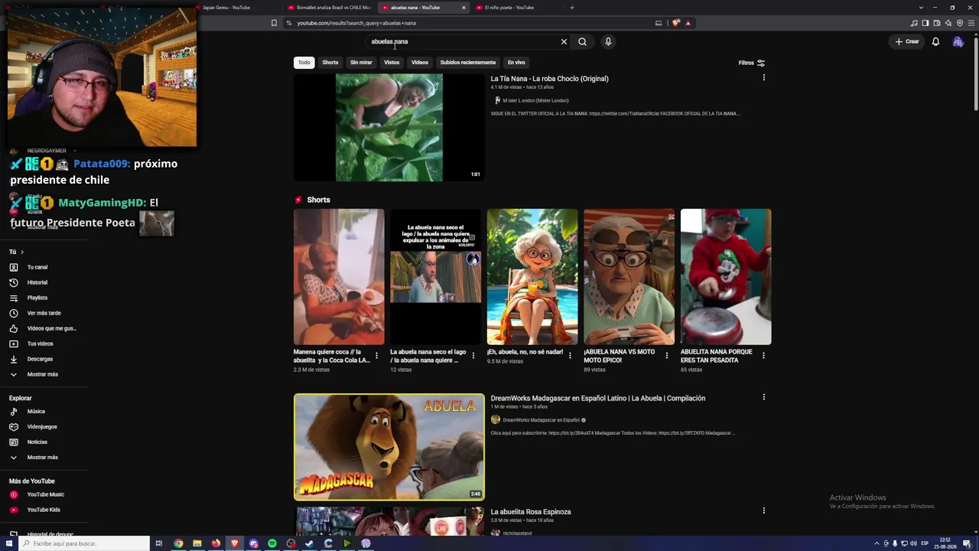Open options menu for La Tía Nana video

(763, 77)
